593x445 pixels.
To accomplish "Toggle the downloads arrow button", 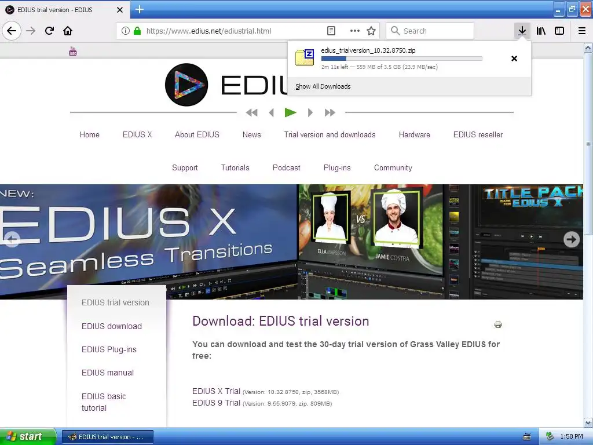I will [522, 31].
